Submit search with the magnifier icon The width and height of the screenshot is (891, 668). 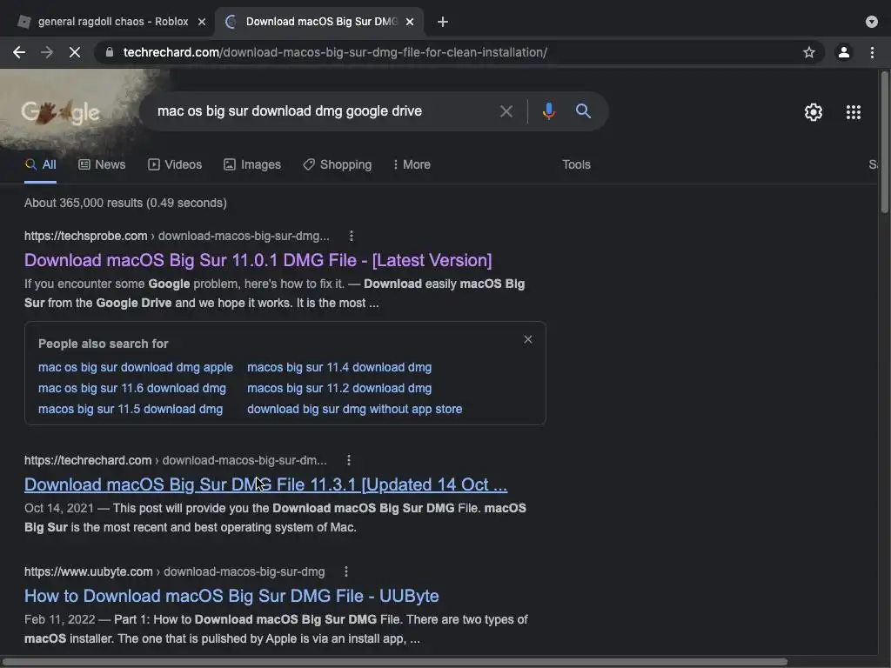tap(583, 110)
